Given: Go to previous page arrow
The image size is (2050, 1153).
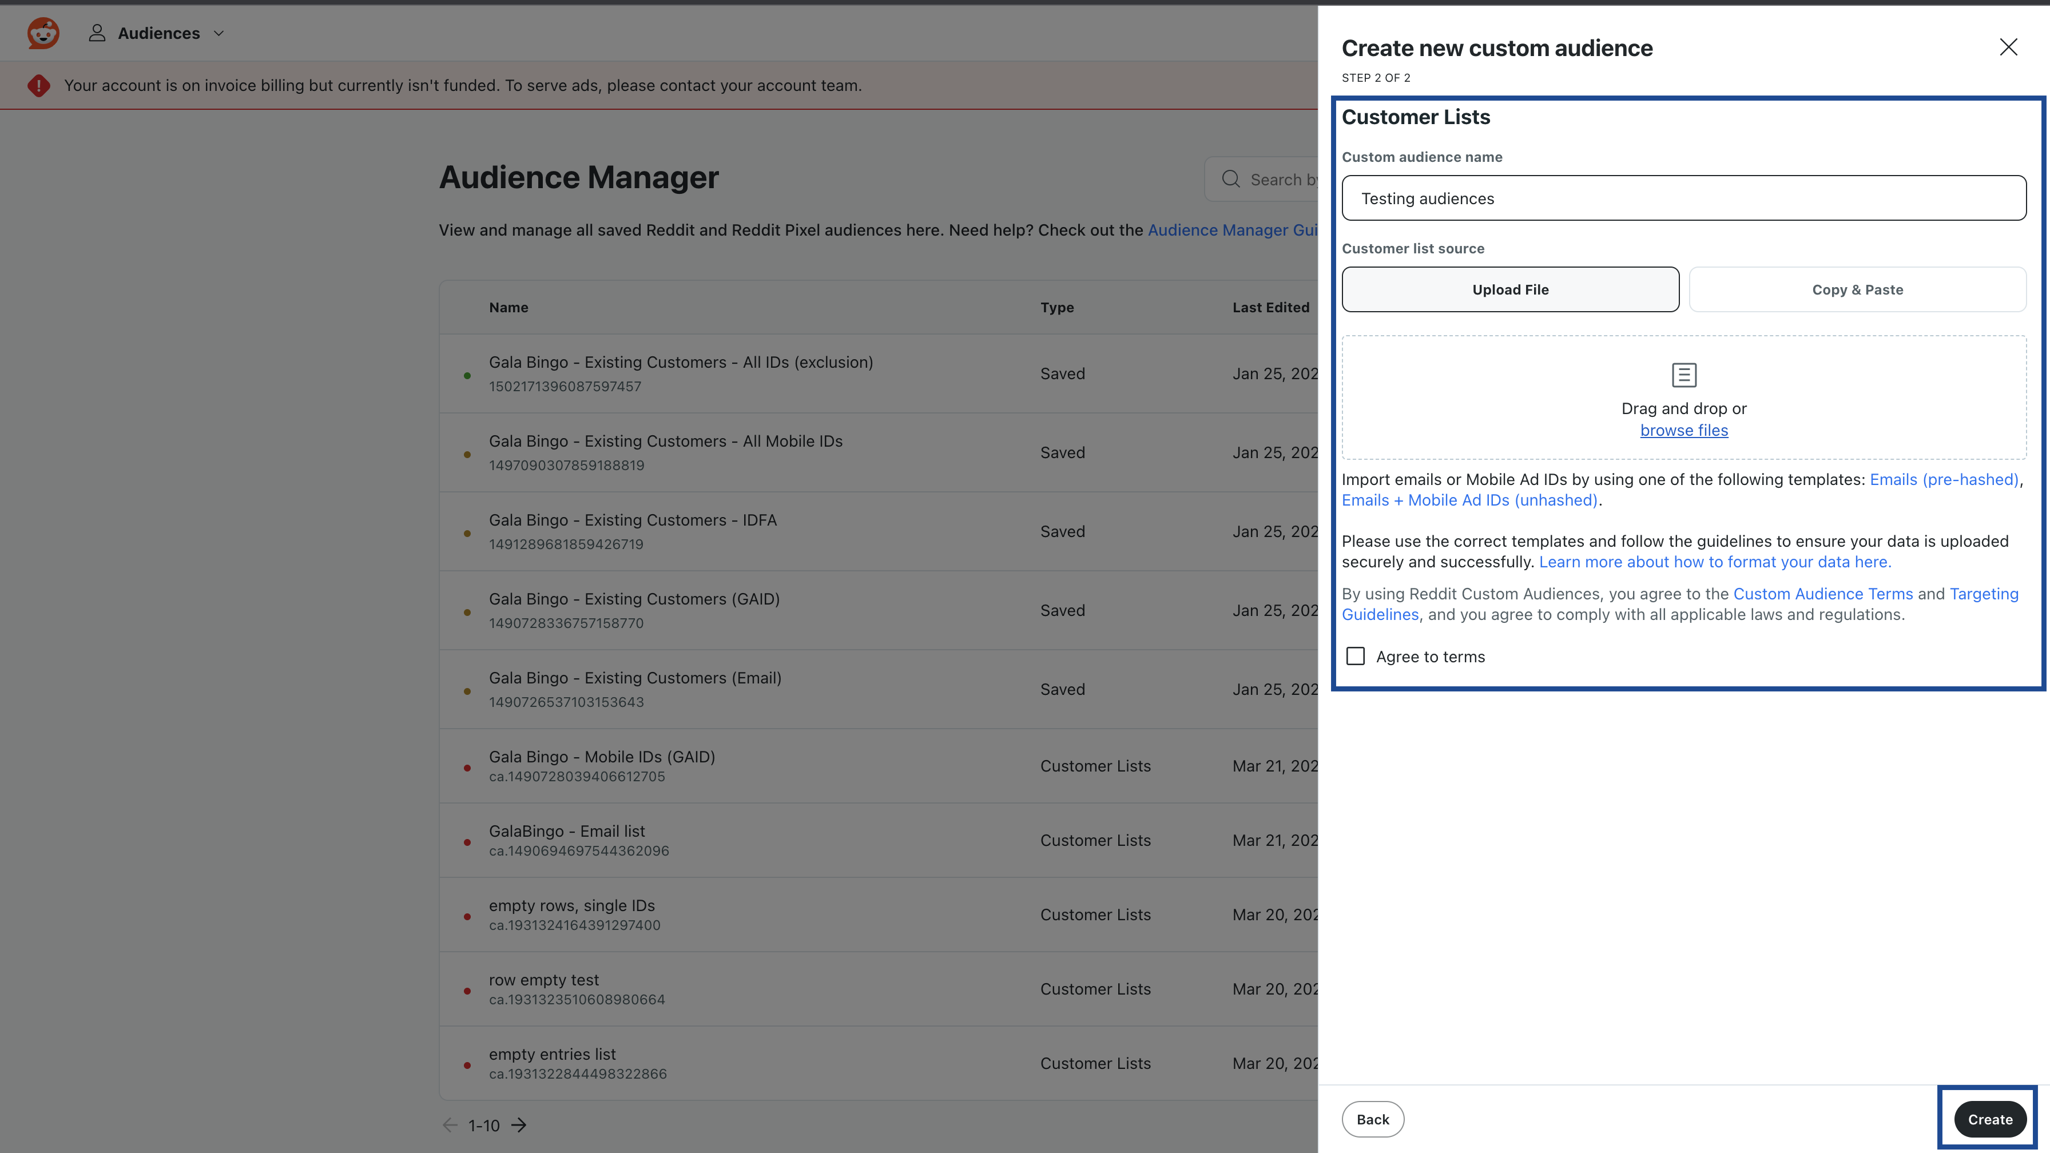Looking at the screenshot, I should [x=450, y=1124].
